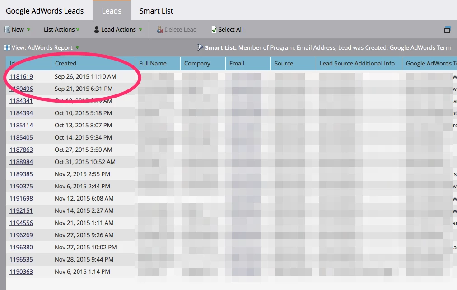Image resolution: width=457 pixels, height=290 pixels.
Task: Open lead ID 1191698
Action: (x=21, y=199)
